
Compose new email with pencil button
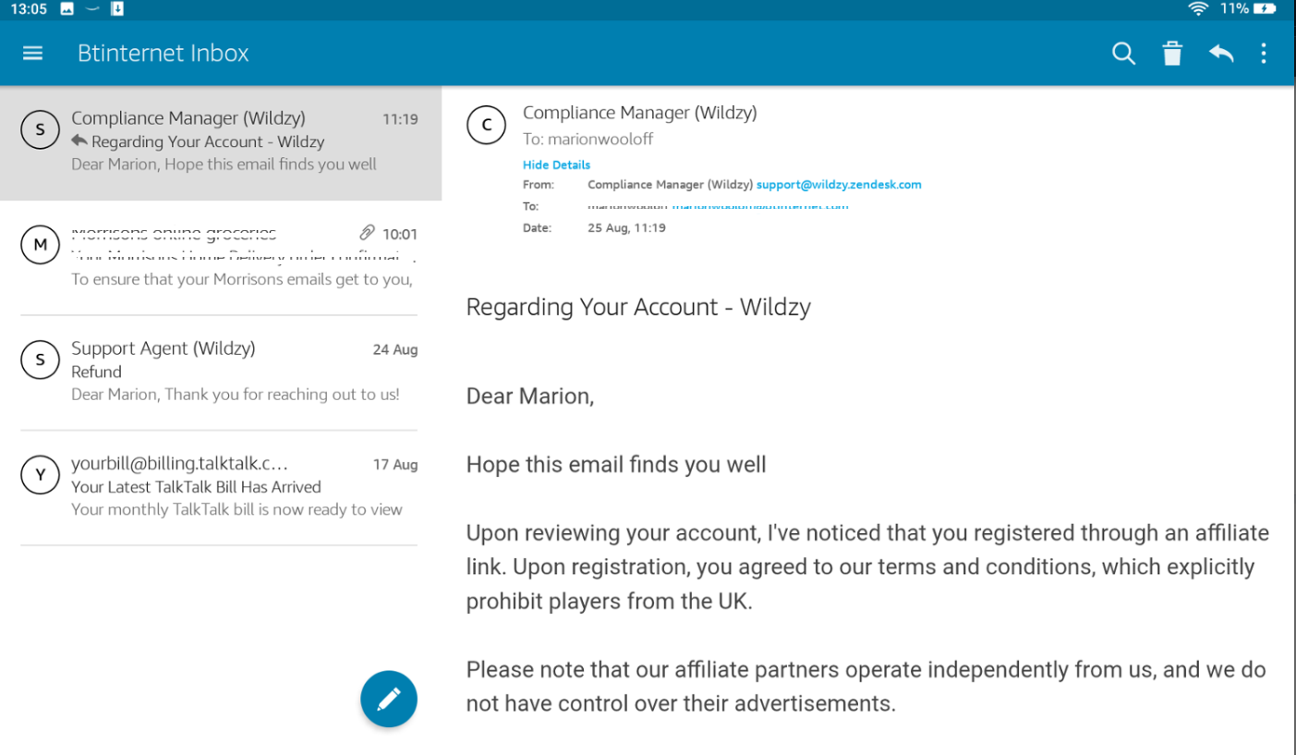click(x=389, y=699)
